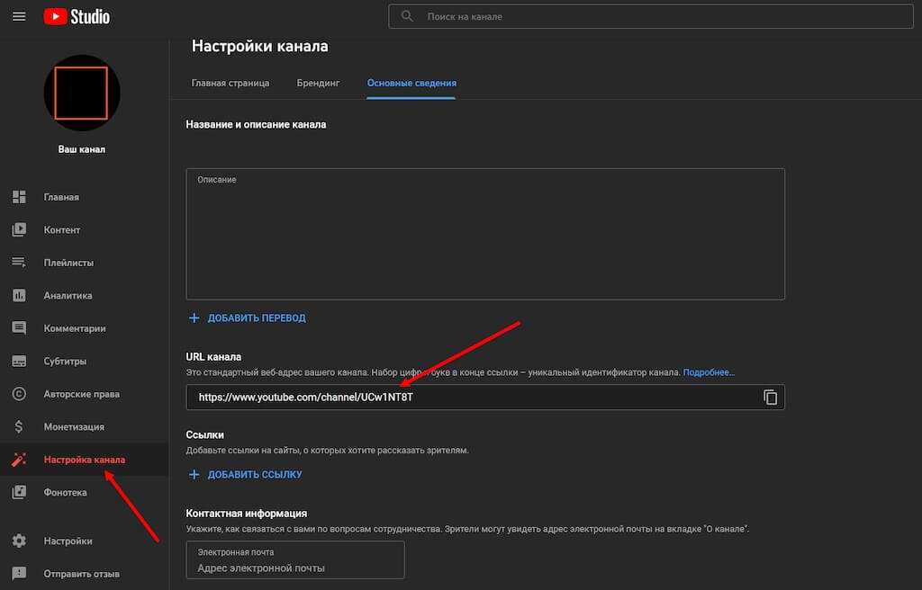Click the Главная dashboard icon
The height and width of the screenshot is (590, 922).
coord(19,197)
